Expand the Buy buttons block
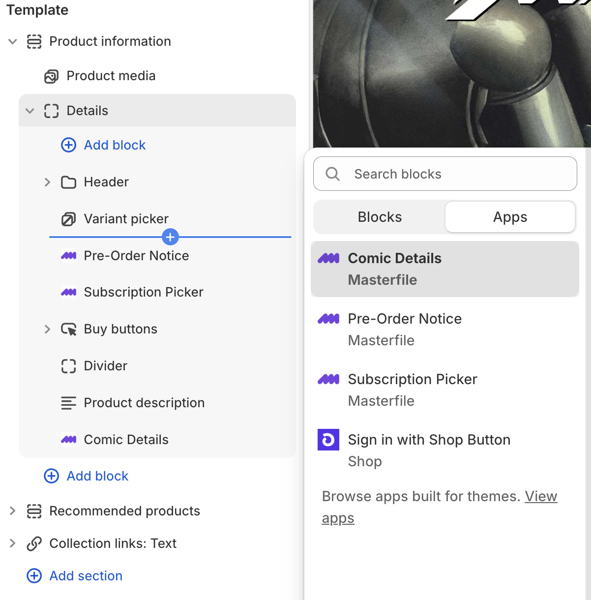The image size is (591, 600). click(47, 329)
